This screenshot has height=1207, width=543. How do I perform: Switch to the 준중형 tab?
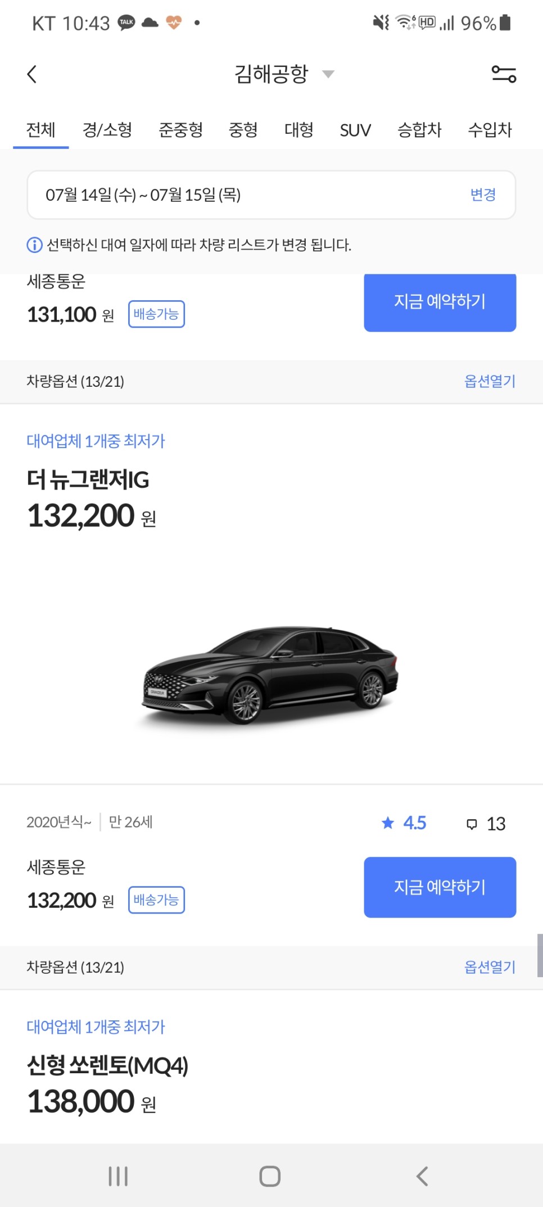[x=180, y=130]
